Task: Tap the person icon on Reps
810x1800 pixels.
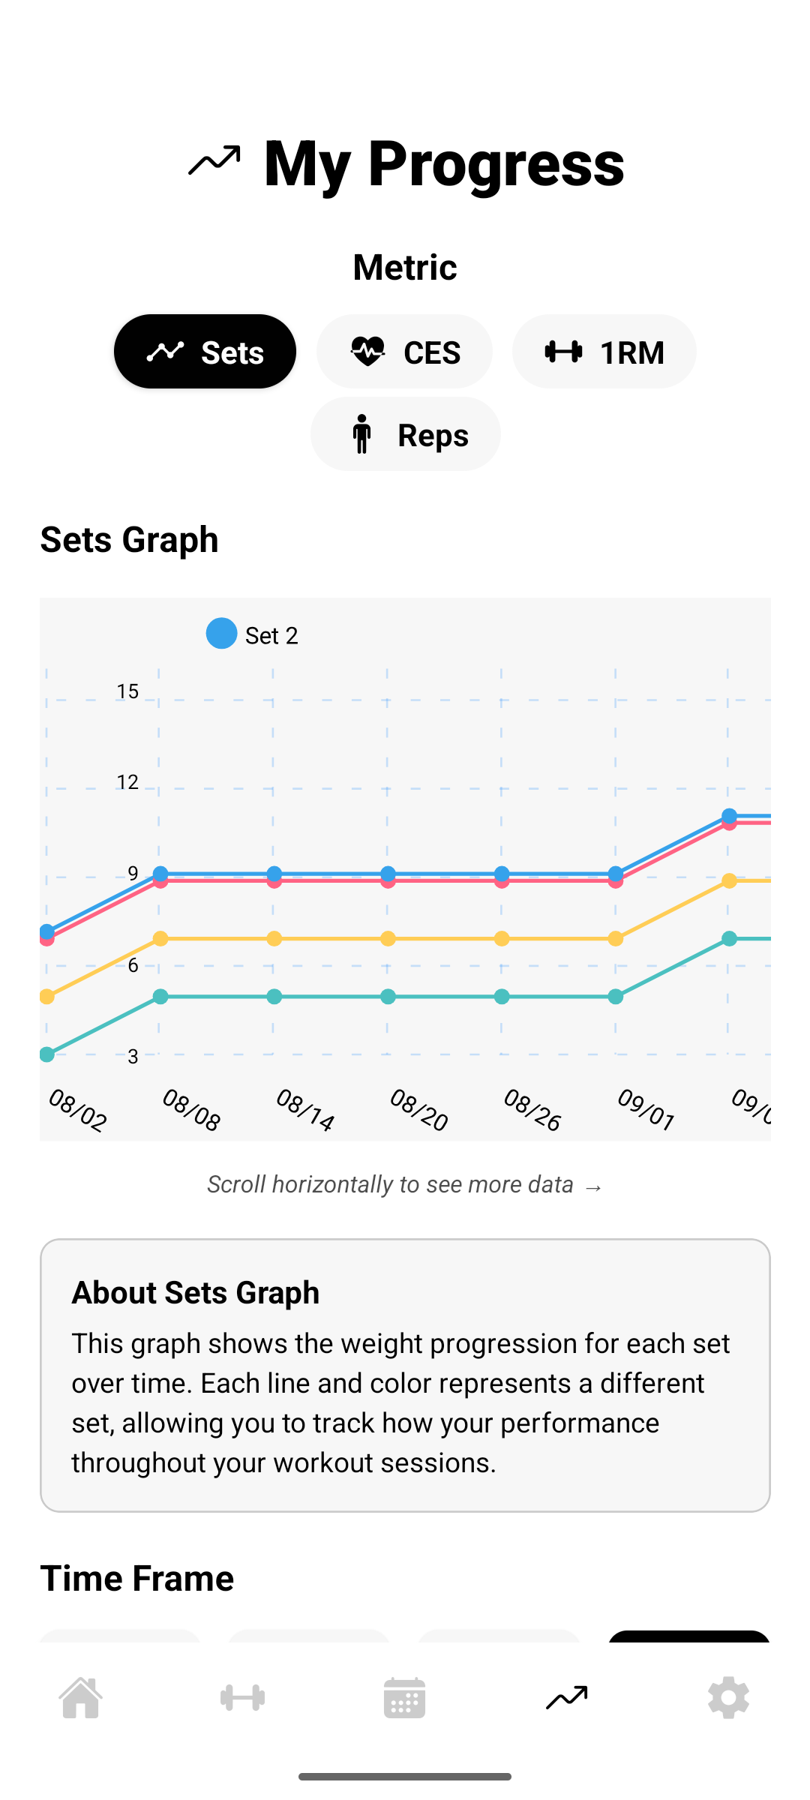Action: pyautogui.click(x=361, y=434)
